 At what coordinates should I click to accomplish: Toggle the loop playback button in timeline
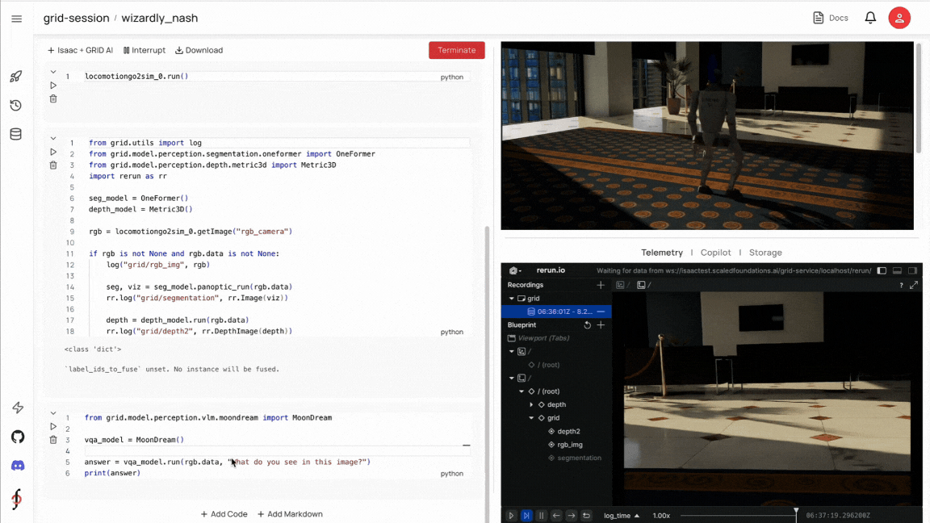coord(586,515)
